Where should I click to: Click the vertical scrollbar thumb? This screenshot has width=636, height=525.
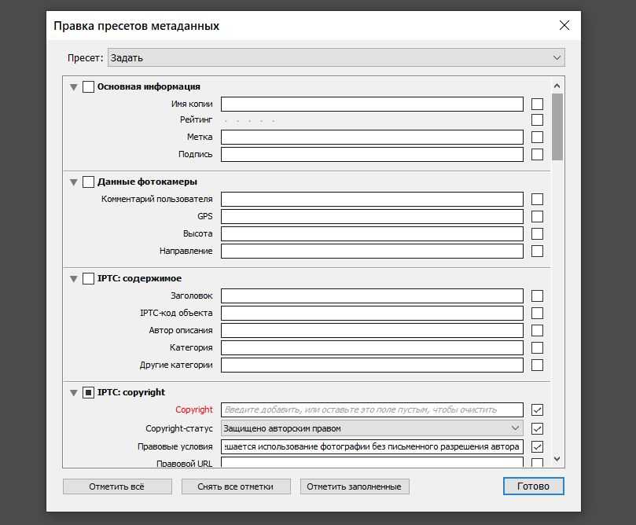pyautogui.click(x=557, y=127)
